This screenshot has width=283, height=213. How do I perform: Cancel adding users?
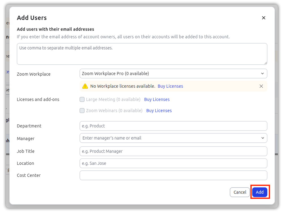click(x=240, y=192)
